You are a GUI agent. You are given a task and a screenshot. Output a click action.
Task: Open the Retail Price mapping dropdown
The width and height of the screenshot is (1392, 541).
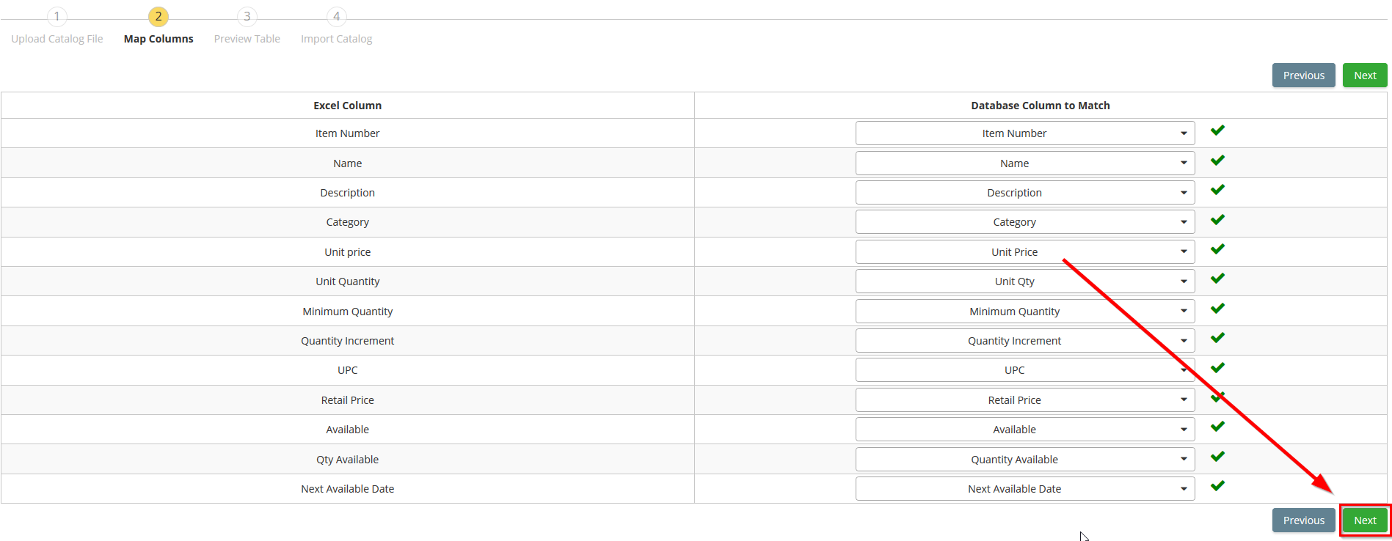pos(1024,400)
